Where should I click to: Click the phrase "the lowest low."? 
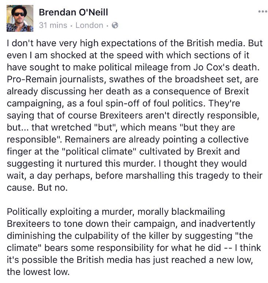coord(38,272)
